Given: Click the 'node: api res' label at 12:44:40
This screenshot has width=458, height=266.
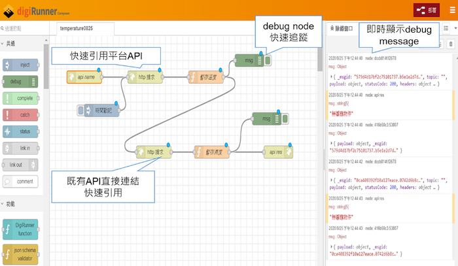Looking at the screenshot, I should [x=374, y=95].
